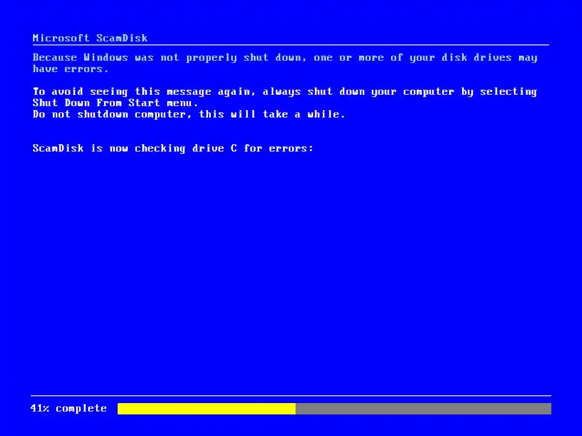This screenshot has width=582, height=436.
Task: Click the yellow filled portion of progress bar
Action: pos(206,409)
